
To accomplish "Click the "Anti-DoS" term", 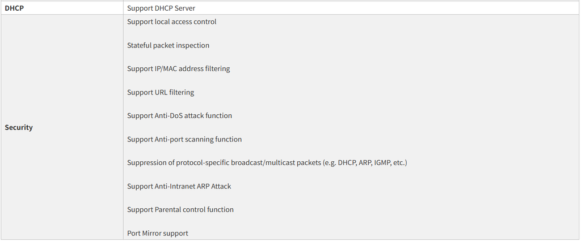I will tap(169, 116).
